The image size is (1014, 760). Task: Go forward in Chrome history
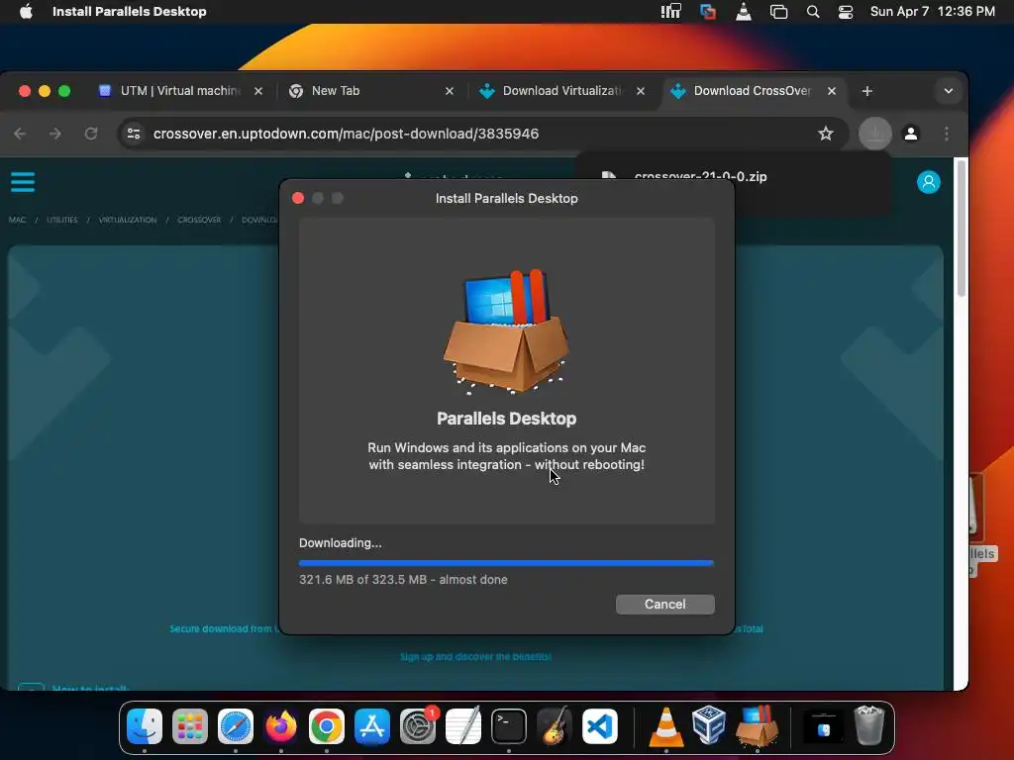[55, 134]
